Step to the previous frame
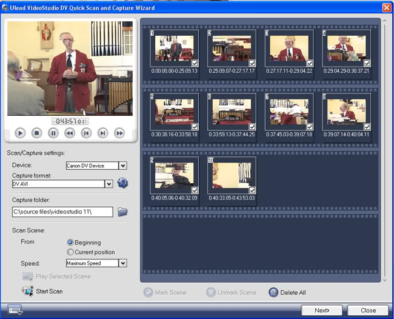The width and height of the screenshot is (394, 319). (x=86, y=133)
